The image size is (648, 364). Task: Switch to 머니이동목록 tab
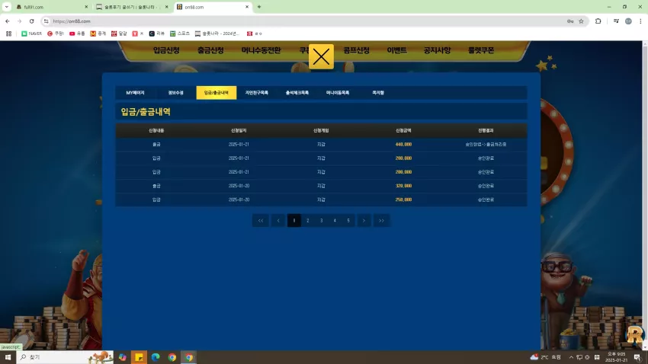tap(338, 93)
